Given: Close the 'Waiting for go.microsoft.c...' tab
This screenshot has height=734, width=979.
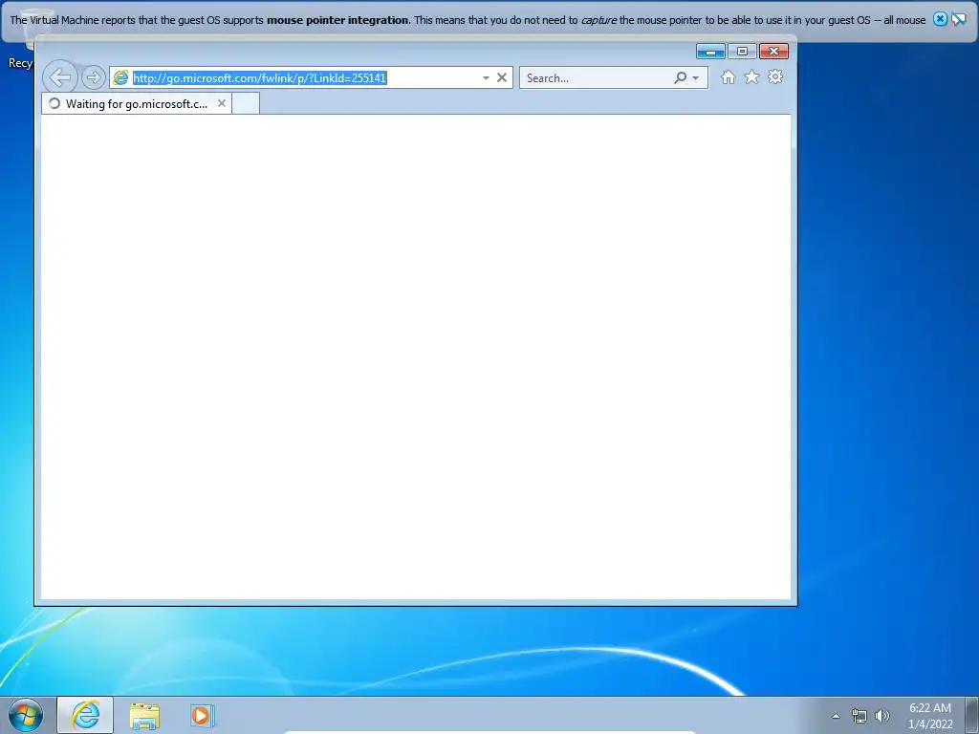Looking at the screenshot, I should coord(222,103).
